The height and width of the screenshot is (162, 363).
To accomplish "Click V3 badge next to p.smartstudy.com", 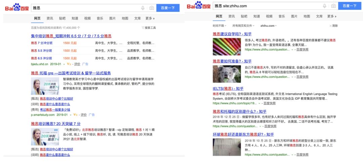I will pyautogui.click(x=75, y=115).
